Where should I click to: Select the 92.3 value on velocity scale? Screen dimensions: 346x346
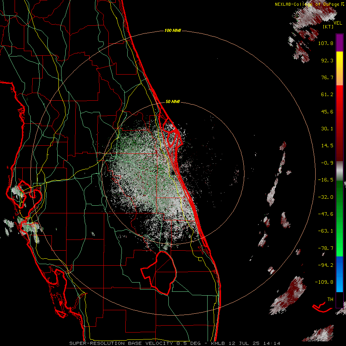coord(327,60)
